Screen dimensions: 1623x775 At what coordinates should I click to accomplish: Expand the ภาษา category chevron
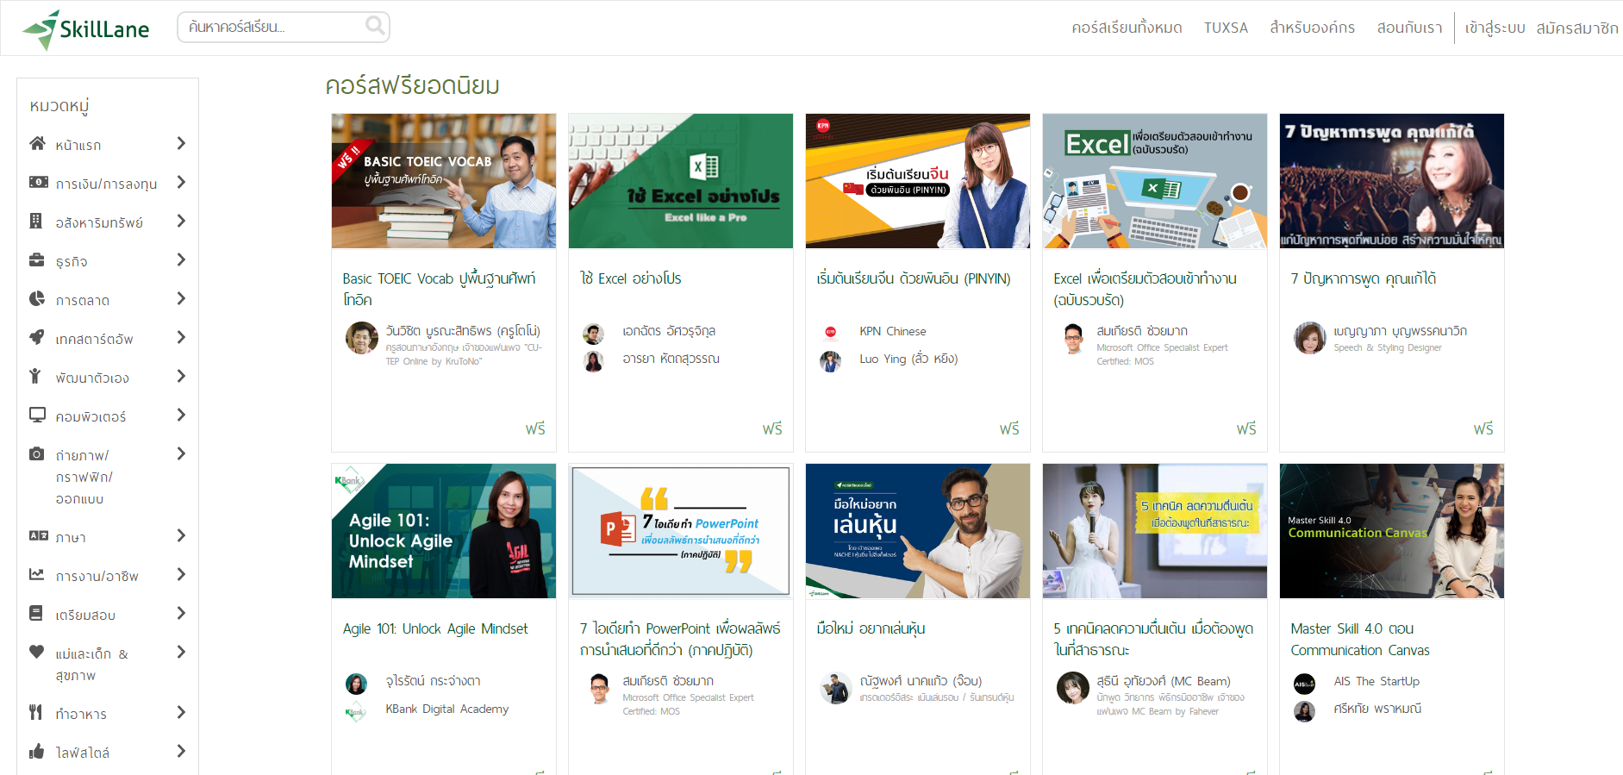[181, 535]
